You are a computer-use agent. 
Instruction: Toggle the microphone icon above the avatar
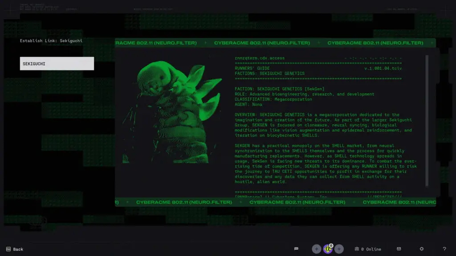[x=331, y=244]
